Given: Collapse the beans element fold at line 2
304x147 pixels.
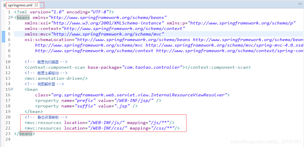Looking at the screenshot, I should tap(12, 17).
